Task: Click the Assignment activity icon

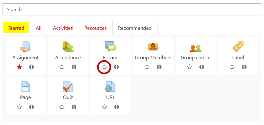Action: pyautogui.click(x=25, y=46)
